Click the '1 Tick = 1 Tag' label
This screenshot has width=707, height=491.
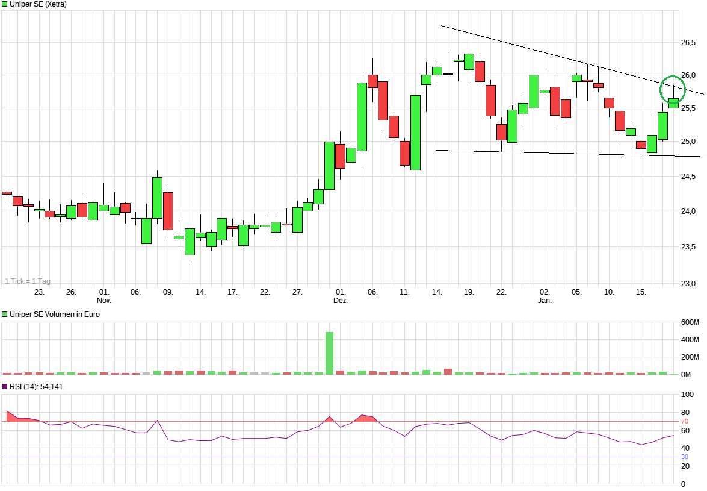(28, 281)
